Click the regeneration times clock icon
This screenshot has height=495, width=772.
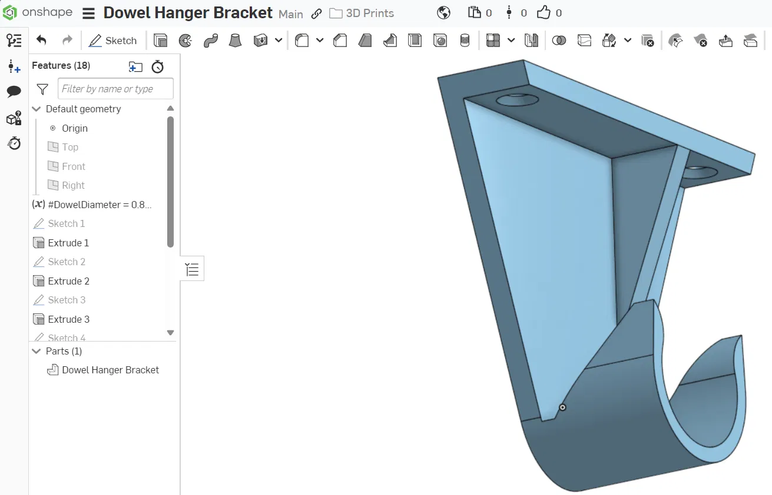pyautogui.click(x=157, y=66)
